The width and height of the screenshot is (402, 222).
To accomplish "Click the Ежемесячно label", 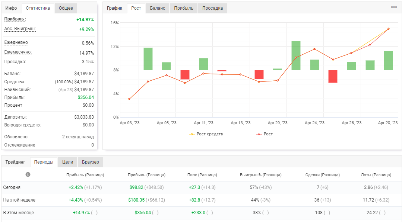I will pyautogui.click(x=18, y=52).
